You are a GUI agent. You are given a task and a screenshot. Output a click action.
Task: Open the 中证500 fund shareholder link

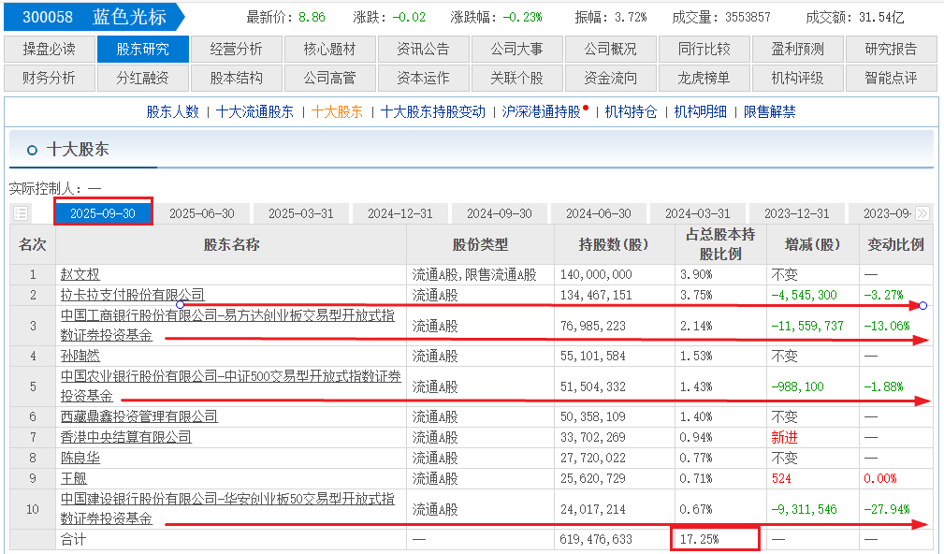point(230,386)
